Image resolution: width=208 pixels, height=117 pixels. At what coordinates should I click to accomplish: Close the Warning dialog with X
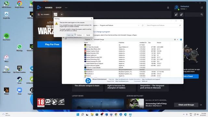tap(92, 19)
